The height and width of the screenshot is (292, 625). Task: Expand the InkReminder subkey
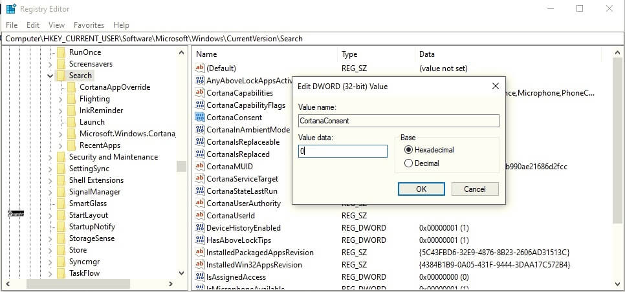point(60,110)
